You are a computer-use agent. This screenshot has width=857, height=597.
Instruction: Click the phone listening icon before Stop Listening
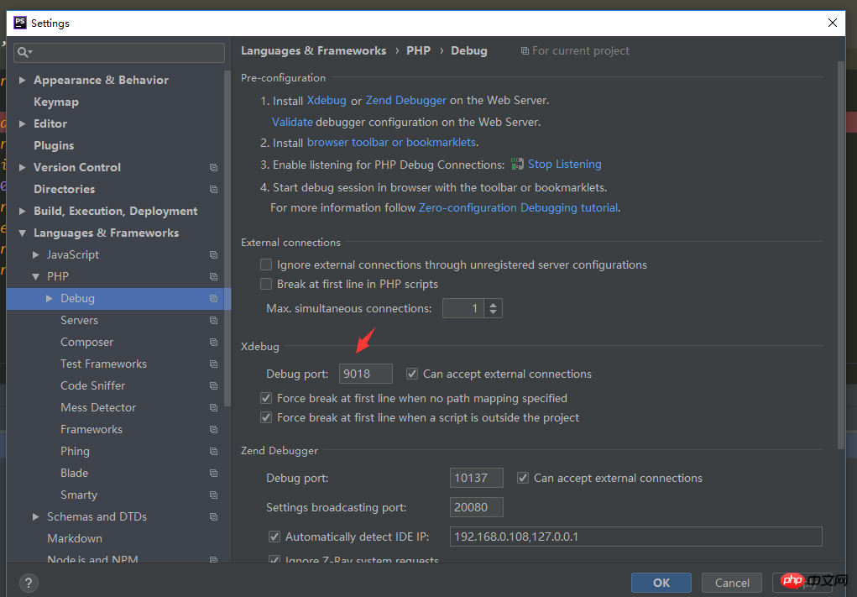(517, 164)
